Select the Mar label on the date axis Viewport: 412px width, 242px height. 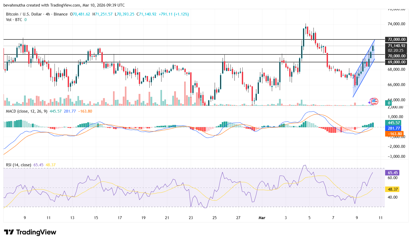point(262,218)
